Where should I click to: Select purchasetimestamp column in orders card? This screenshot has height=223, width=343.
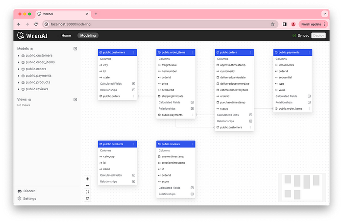(234, 102)
